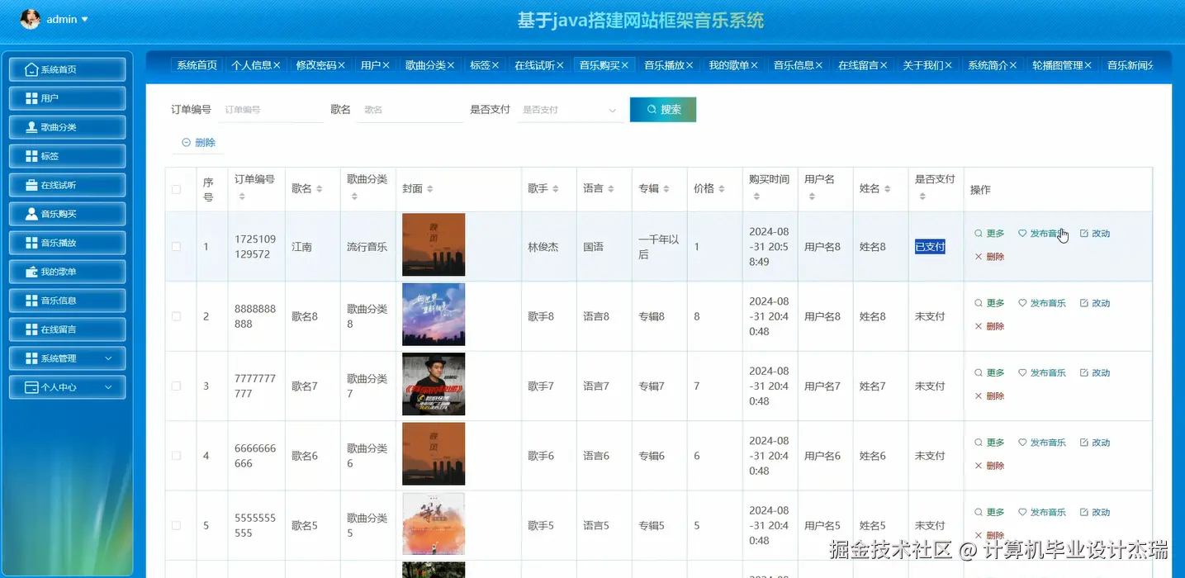Sort by 价格 column arrows

pos(722,189)
